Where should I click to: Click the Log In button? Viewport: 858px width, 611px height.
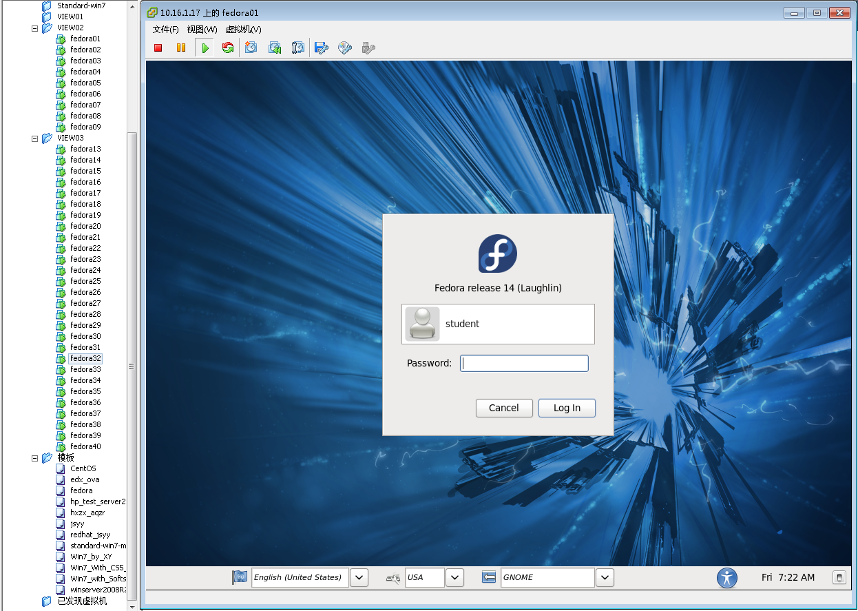point(567,408)
